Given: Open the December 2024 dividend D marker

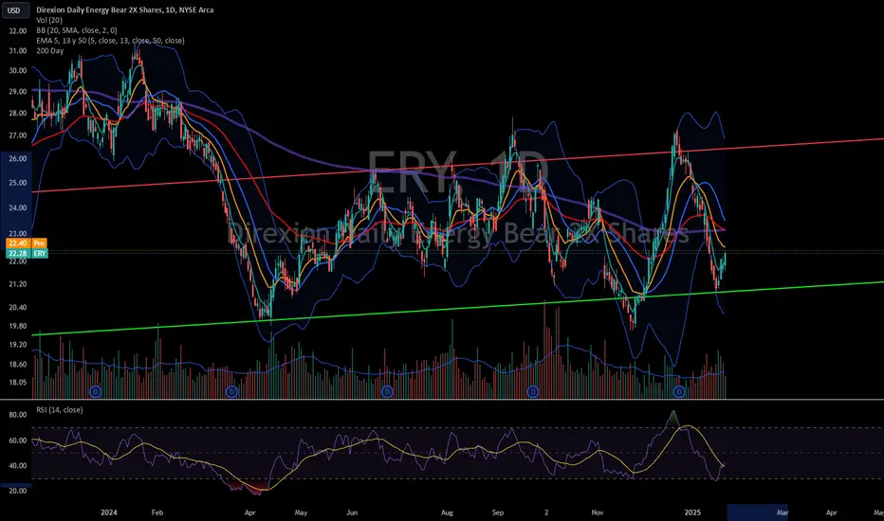Looking at the screenshot, I should point(679,391).
